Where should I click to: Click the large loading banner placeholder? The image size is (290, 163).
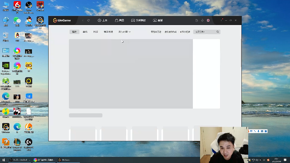[131, 74]
